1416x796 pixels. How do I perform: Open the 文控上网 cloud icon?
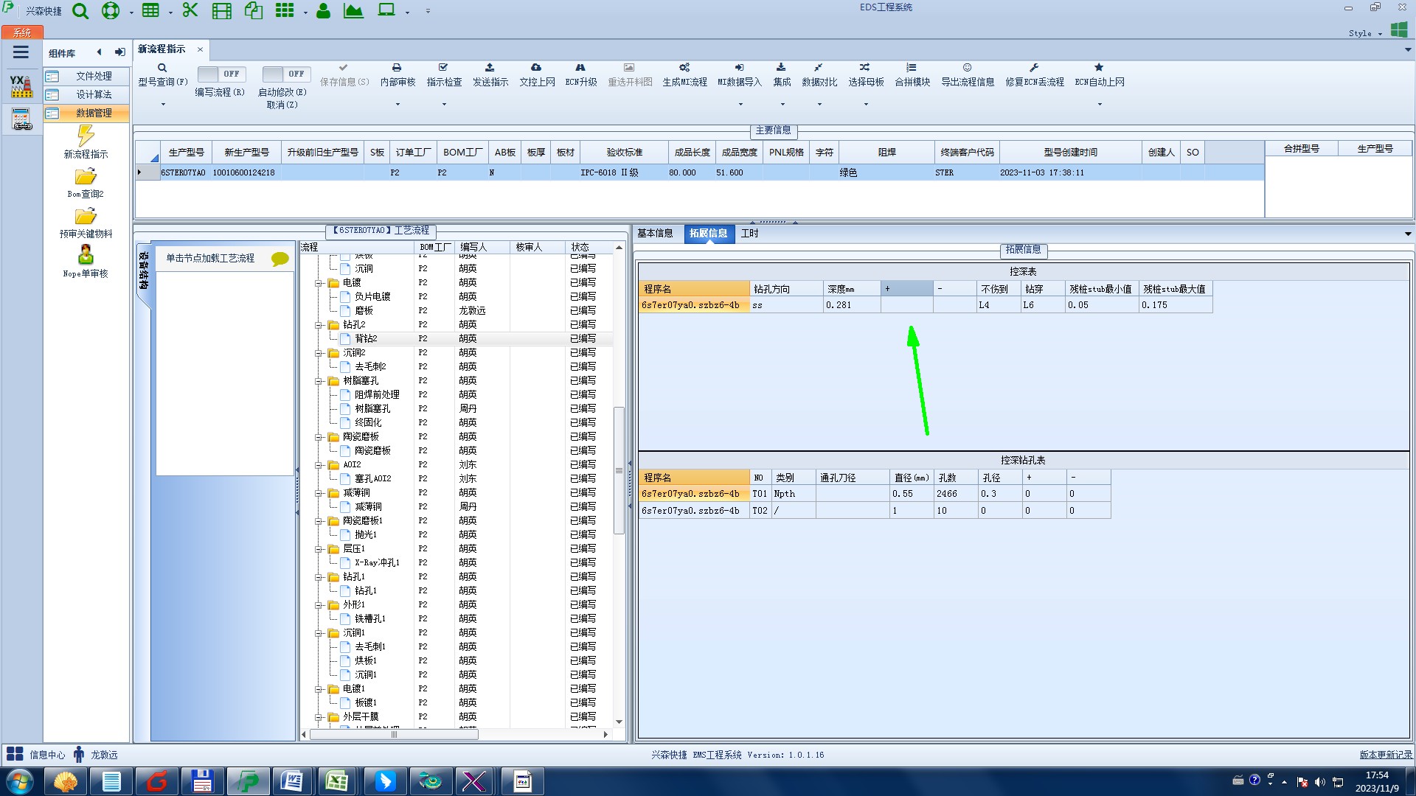click(536, 68)
